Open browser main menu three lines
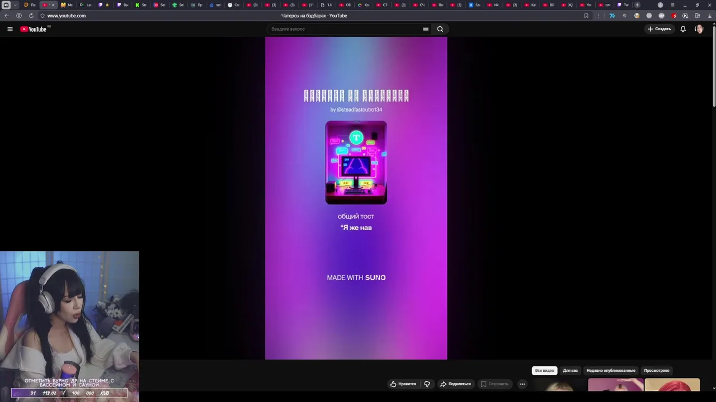This screenshot has height=402, width=716. coord(672,5)
